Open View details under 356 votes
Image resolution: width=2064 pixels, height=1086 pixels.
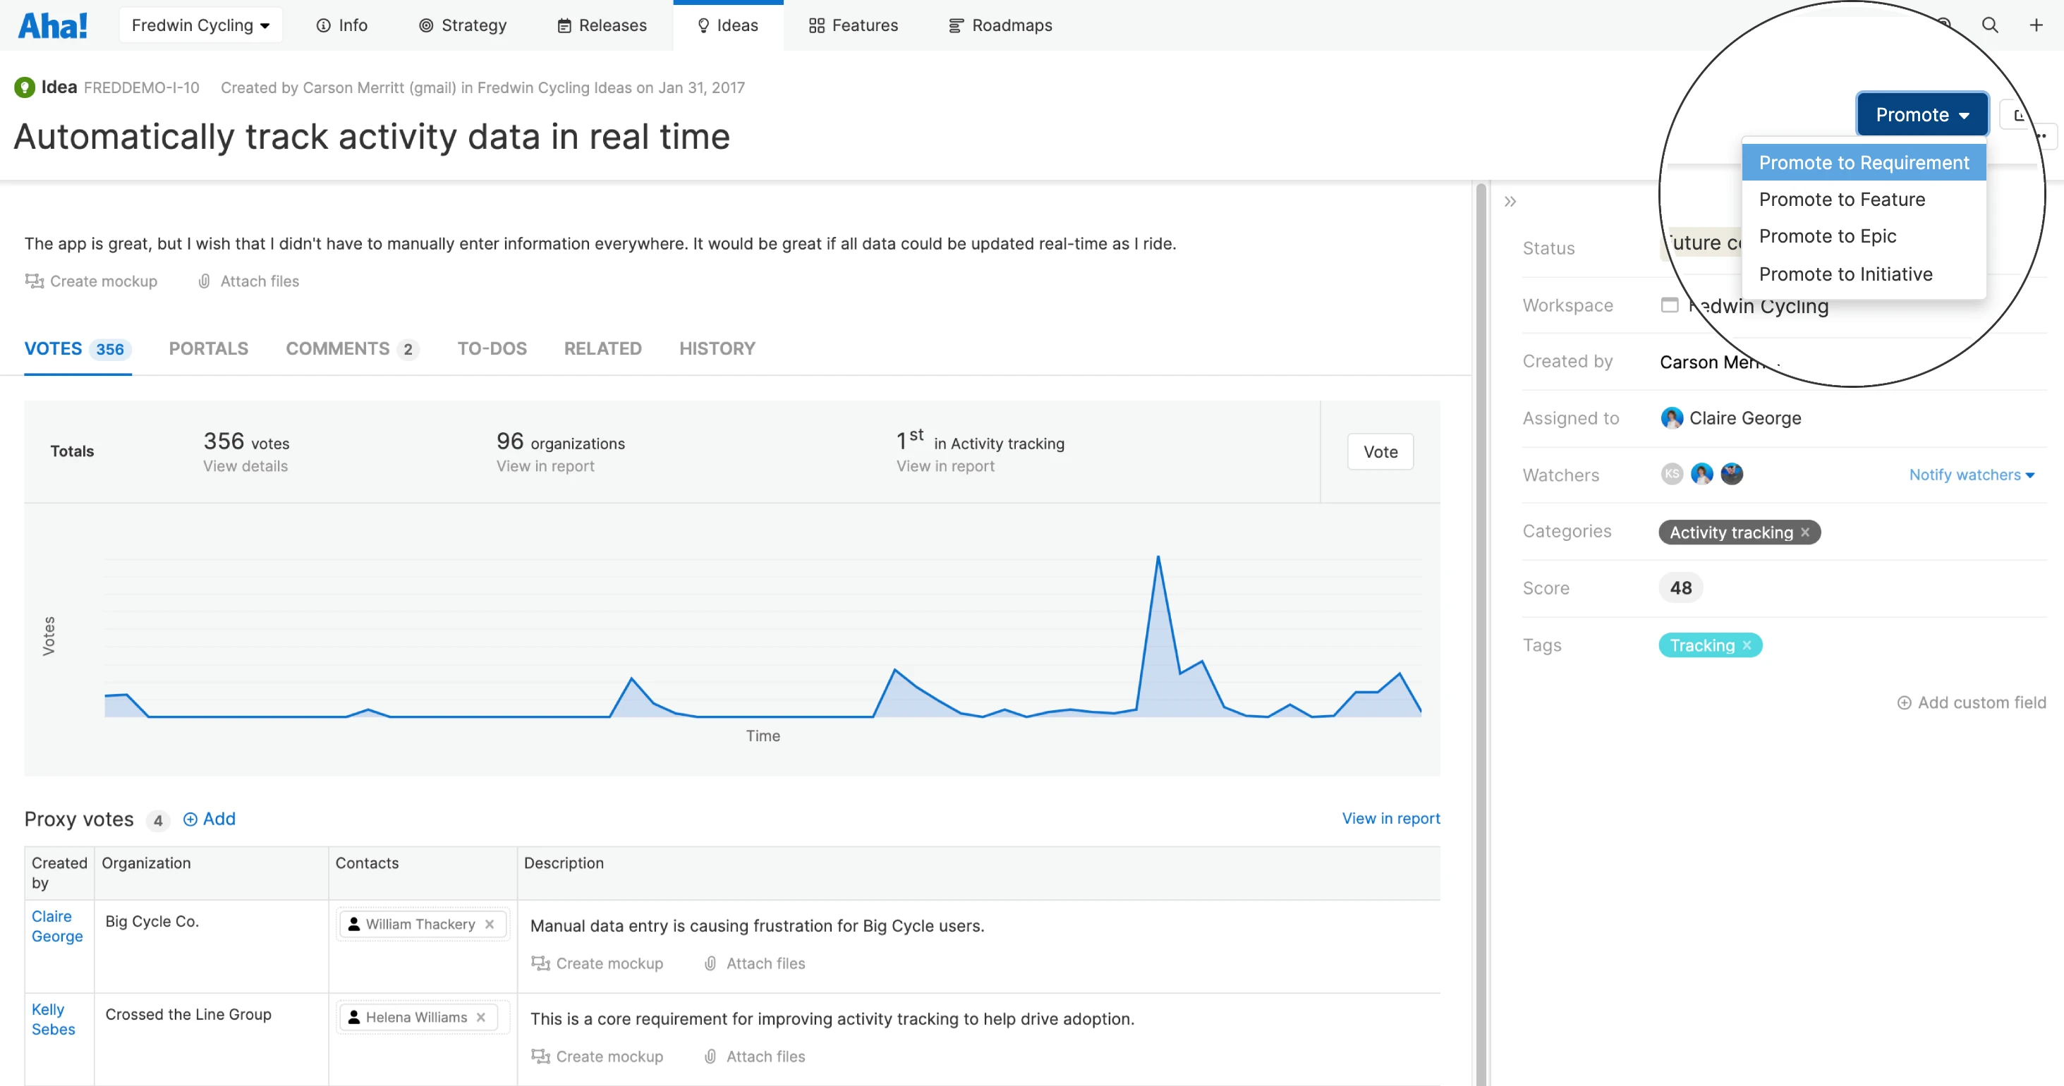tap(245, 466)
